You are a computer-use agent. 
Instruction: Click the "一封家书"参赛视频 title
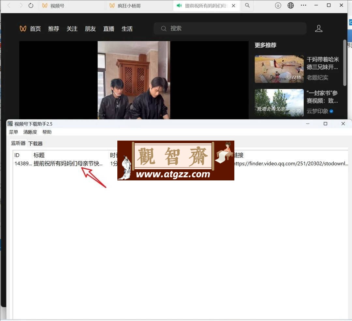(322, 97)
